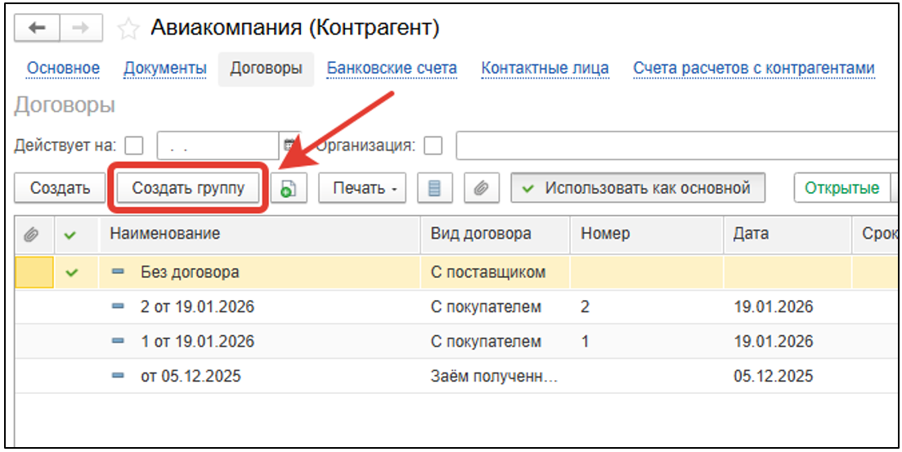The image size is (902, 452).
Task: Click the paperclip attached files toolbar button
Action: [x=482, y=188]
